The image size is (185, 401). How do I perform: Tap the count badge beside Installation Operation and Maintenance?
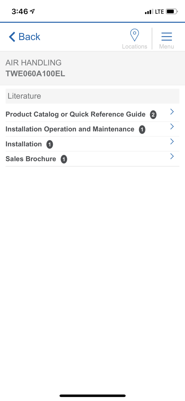coord(142,130)
